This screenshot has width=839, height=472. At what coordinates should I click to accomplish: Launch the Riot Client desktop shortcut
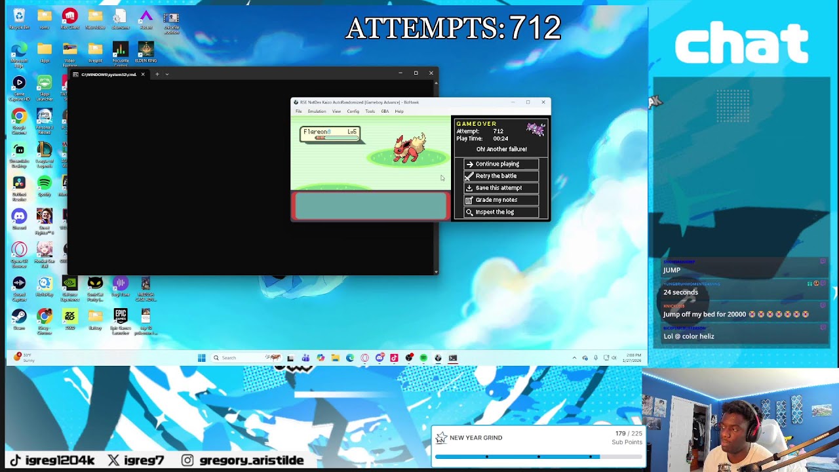click(x=69, y=19)
